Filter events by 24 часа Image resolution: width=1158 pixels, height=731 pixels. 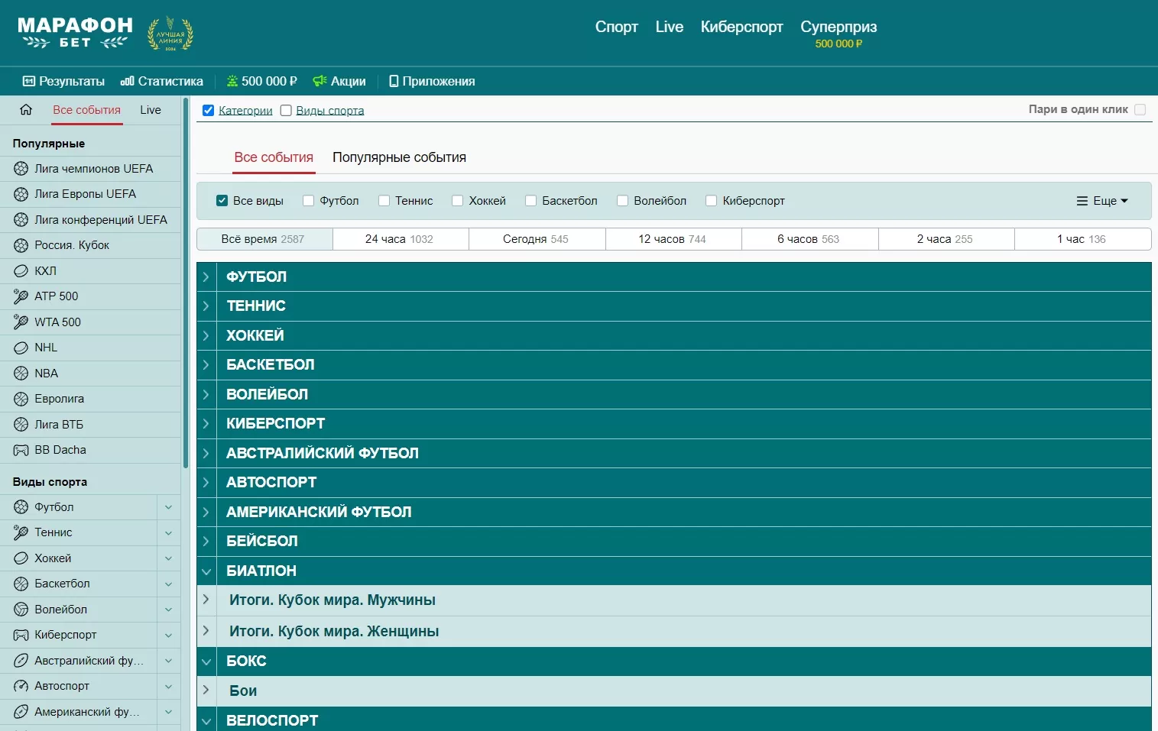click(400, 239)
